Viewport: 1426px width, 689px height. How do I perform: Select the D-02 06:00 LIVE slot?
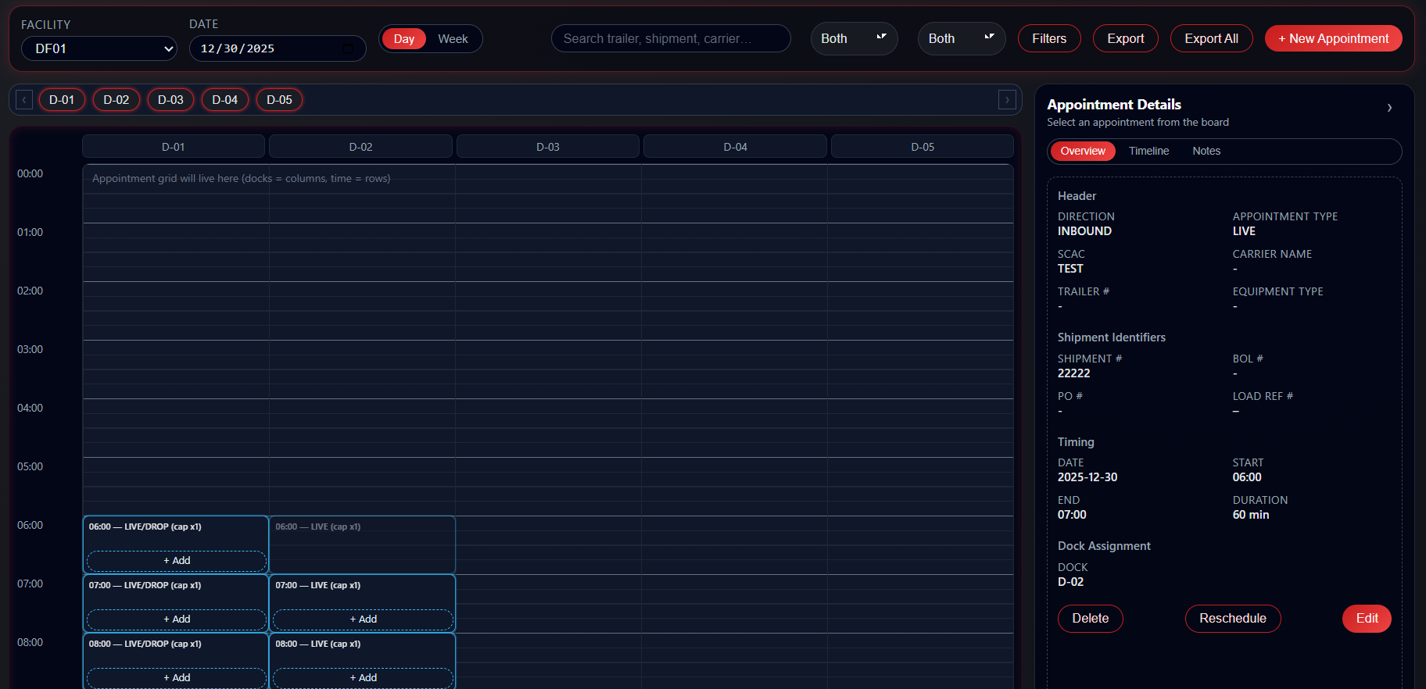pos(362,544)
